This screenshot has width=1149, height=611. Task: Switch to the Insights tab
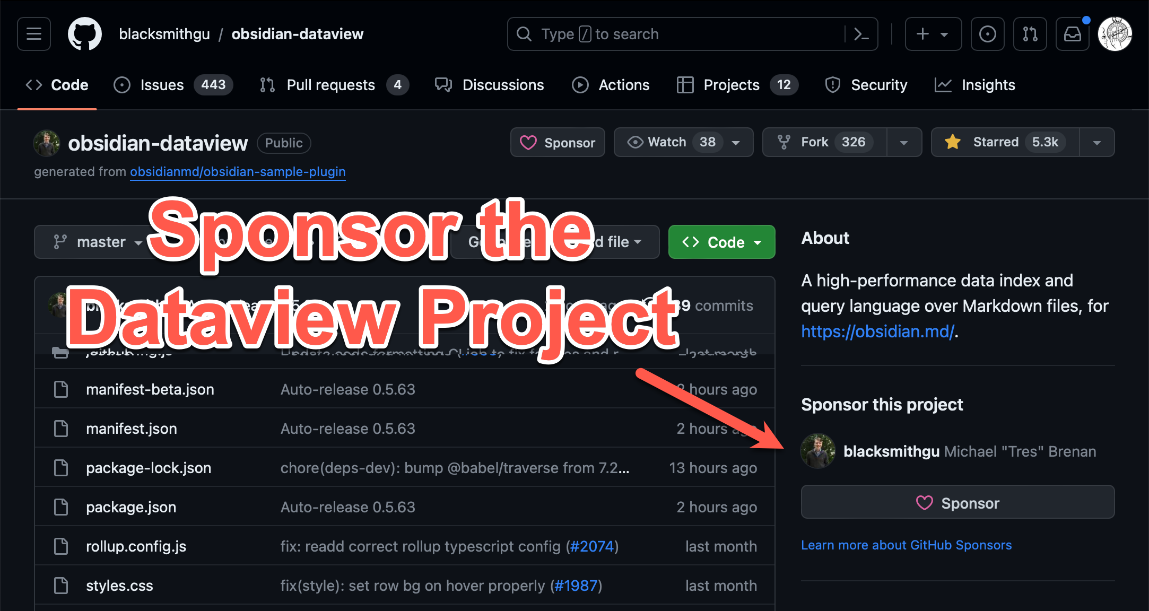(975, 85)
